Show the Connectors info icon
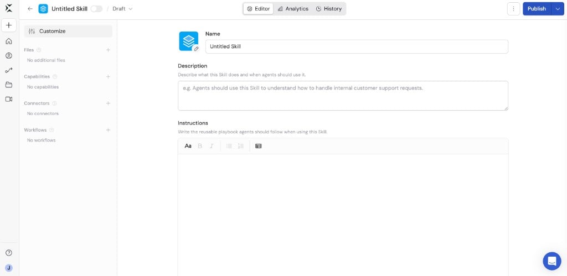This screenshot has height=276, width=567. pos(55,103)
